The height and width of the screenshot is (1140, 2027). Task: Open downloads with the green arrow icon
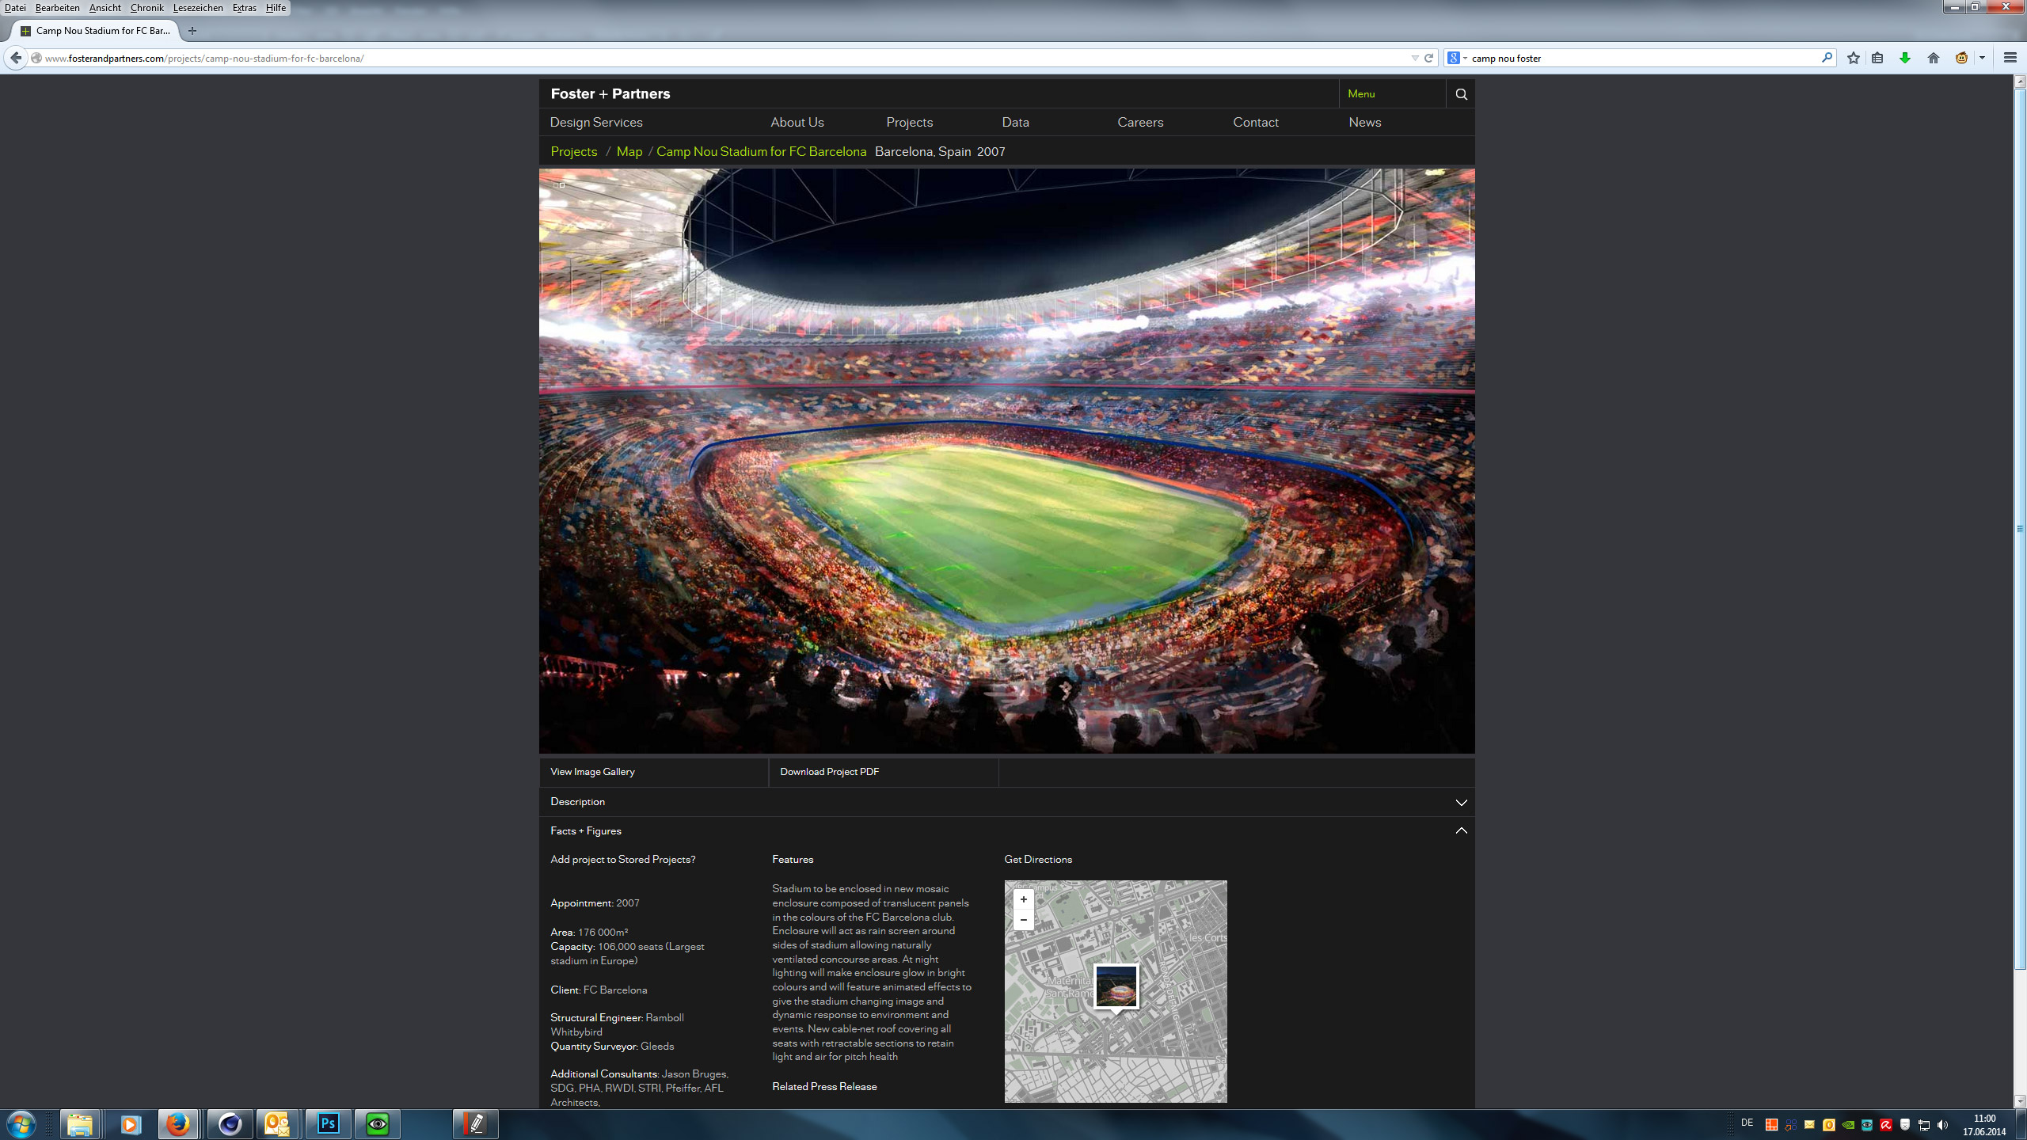(x=1905, y=58)
